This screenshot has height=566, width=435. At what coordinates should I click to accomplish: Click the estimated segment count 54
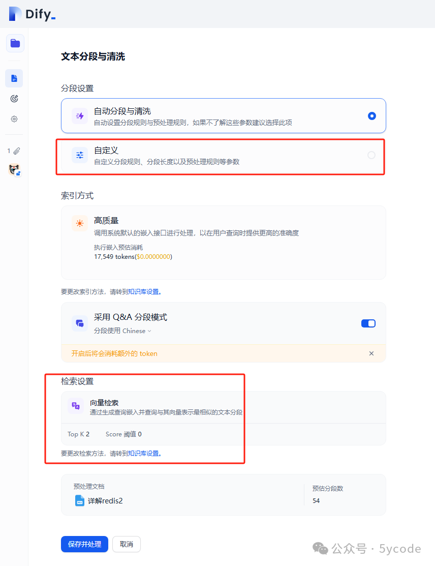(x=316, y=501)
